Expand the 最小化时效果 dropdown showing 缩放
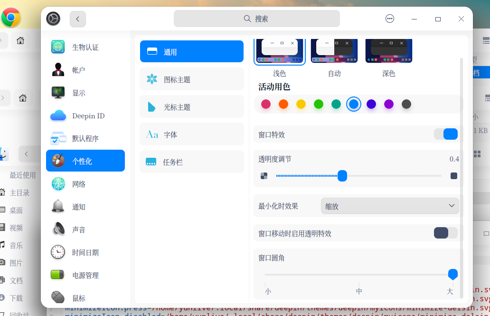Image resolution: width=490 pixels, height=316 pixels. [x=390, y=206]
